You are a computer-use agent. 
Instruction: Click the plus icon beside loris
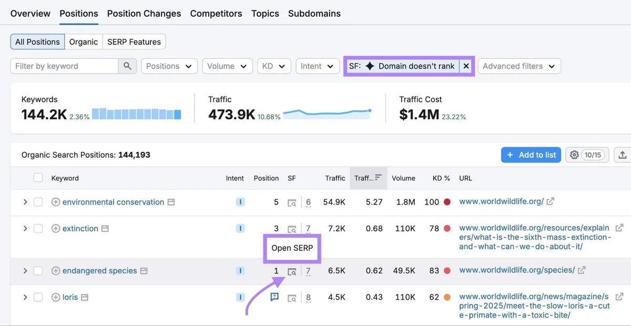56,297
